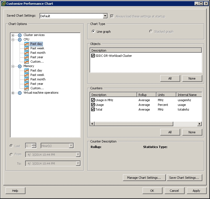Click the vSphere icon in the title bar
Screen dimensions: 210x199
[3, 4]
